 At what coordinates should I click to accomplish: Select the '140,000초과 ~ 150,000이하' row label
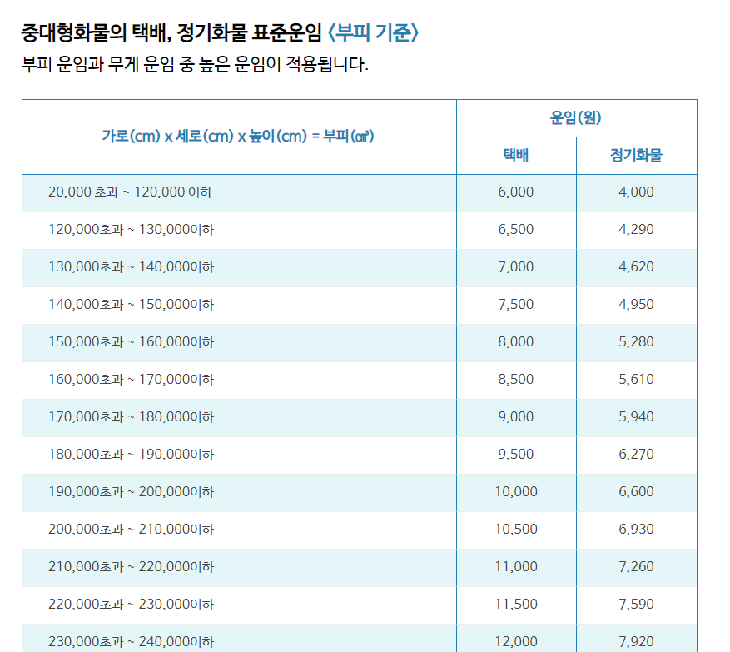[131, 305]
